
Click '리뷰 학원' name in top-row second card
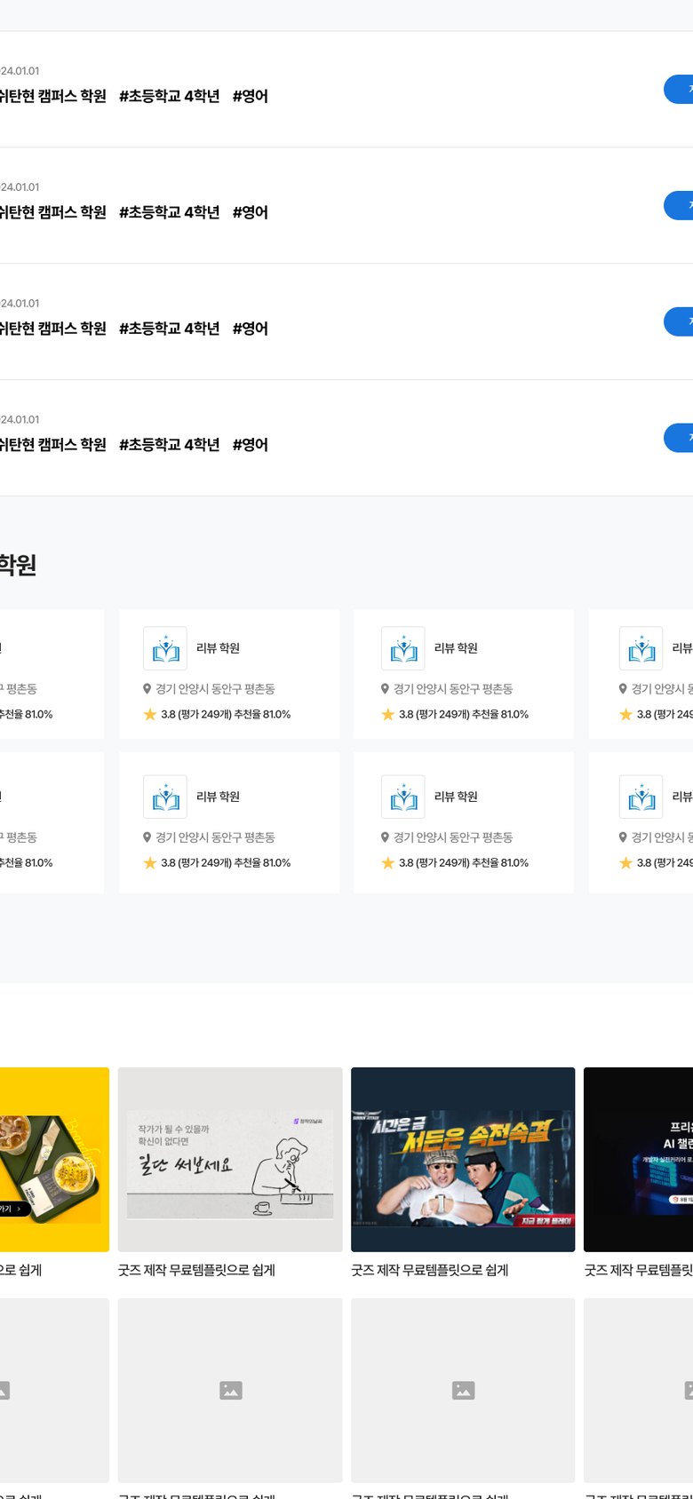[x=219, y=648]
